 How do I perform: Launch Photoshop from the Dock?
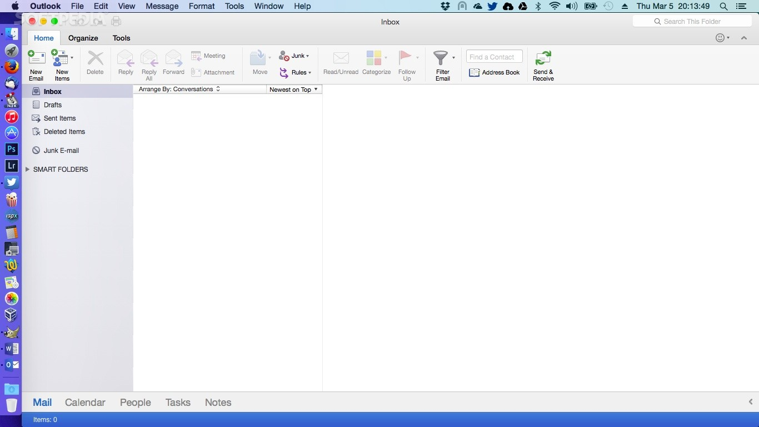pyautogui.click(x=12, y=149)
